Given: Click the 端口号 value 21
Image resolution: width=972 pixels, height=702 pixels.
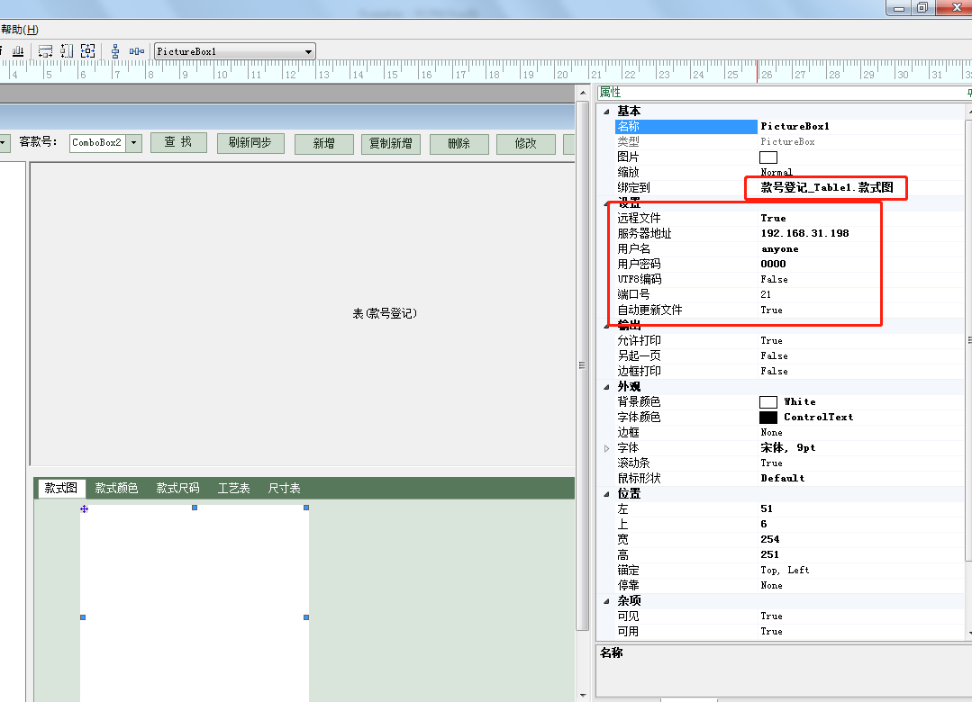Looking at the screenshot, I should (x=767, y=295).
